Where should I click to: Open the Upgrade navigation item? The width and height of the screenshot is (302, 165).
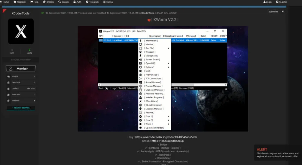coord(20,2)
